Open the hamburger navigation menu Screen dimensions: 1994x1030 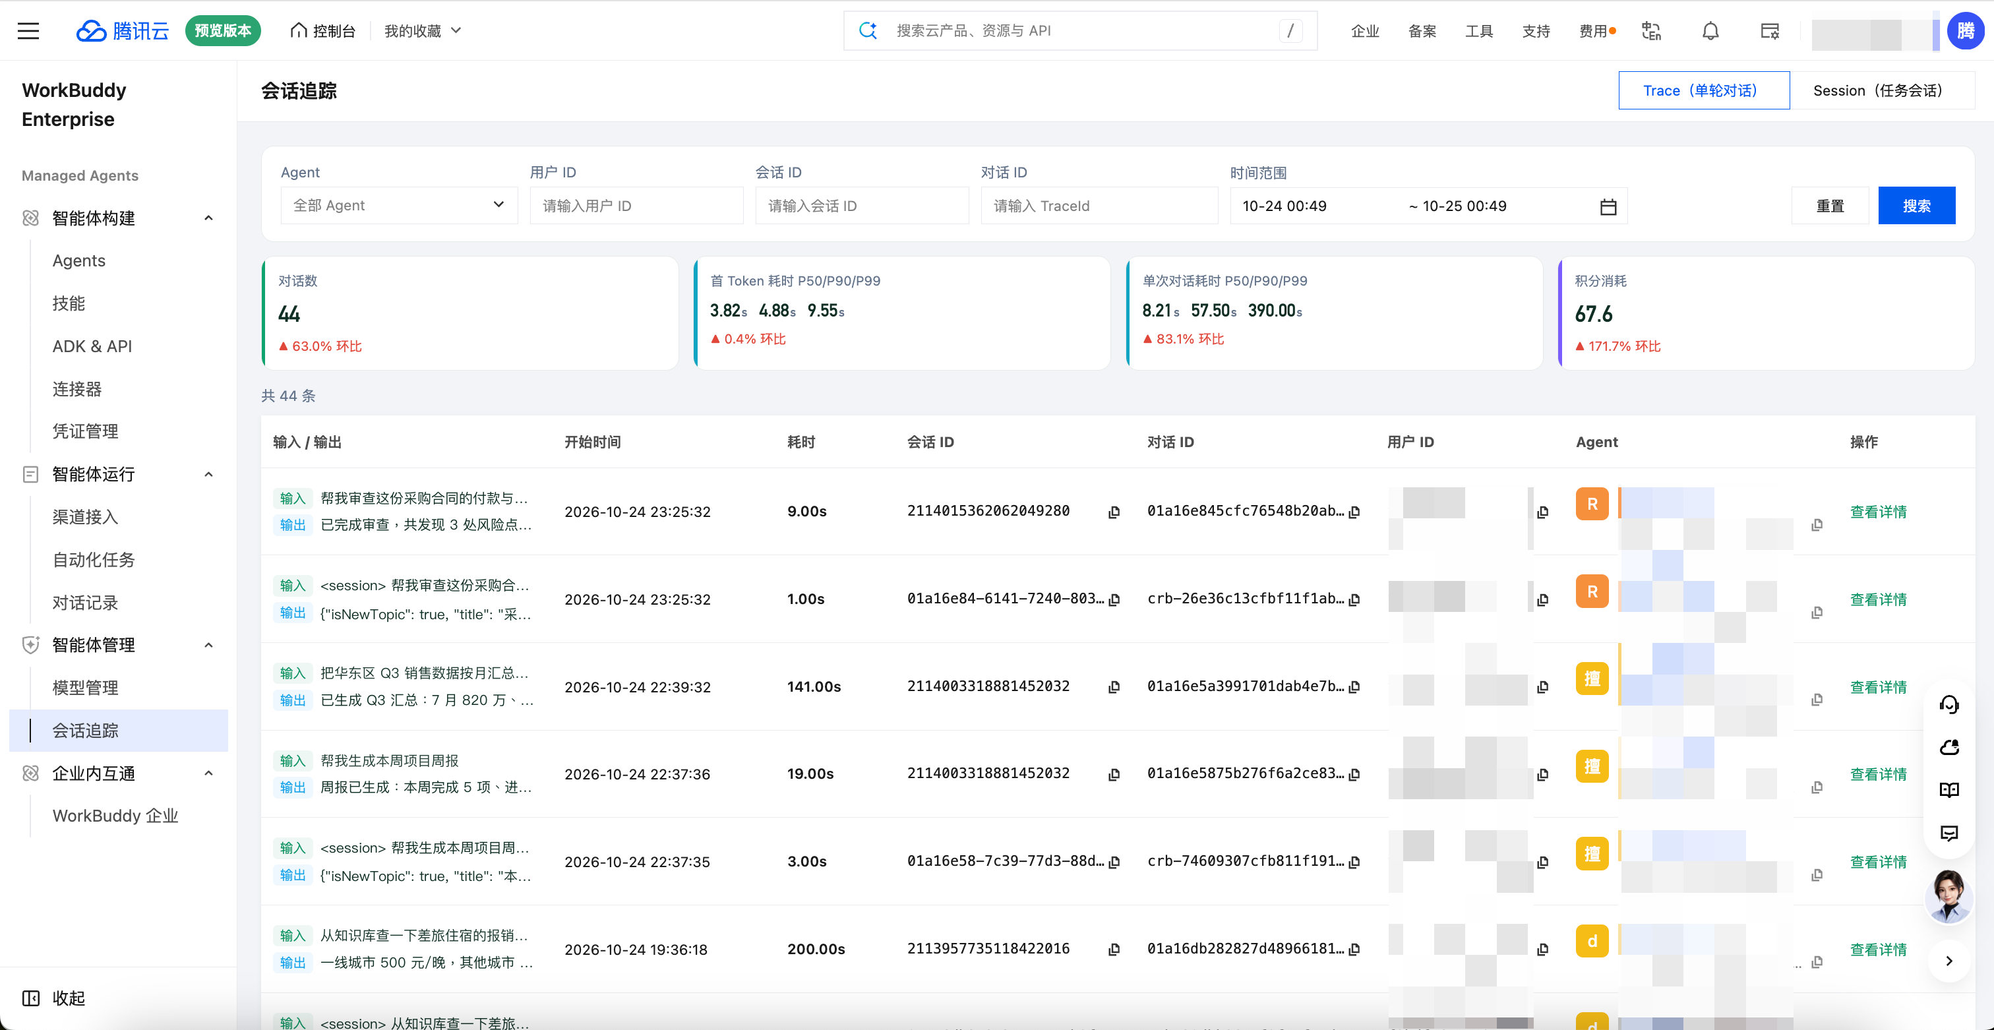[x=28, y=31]
